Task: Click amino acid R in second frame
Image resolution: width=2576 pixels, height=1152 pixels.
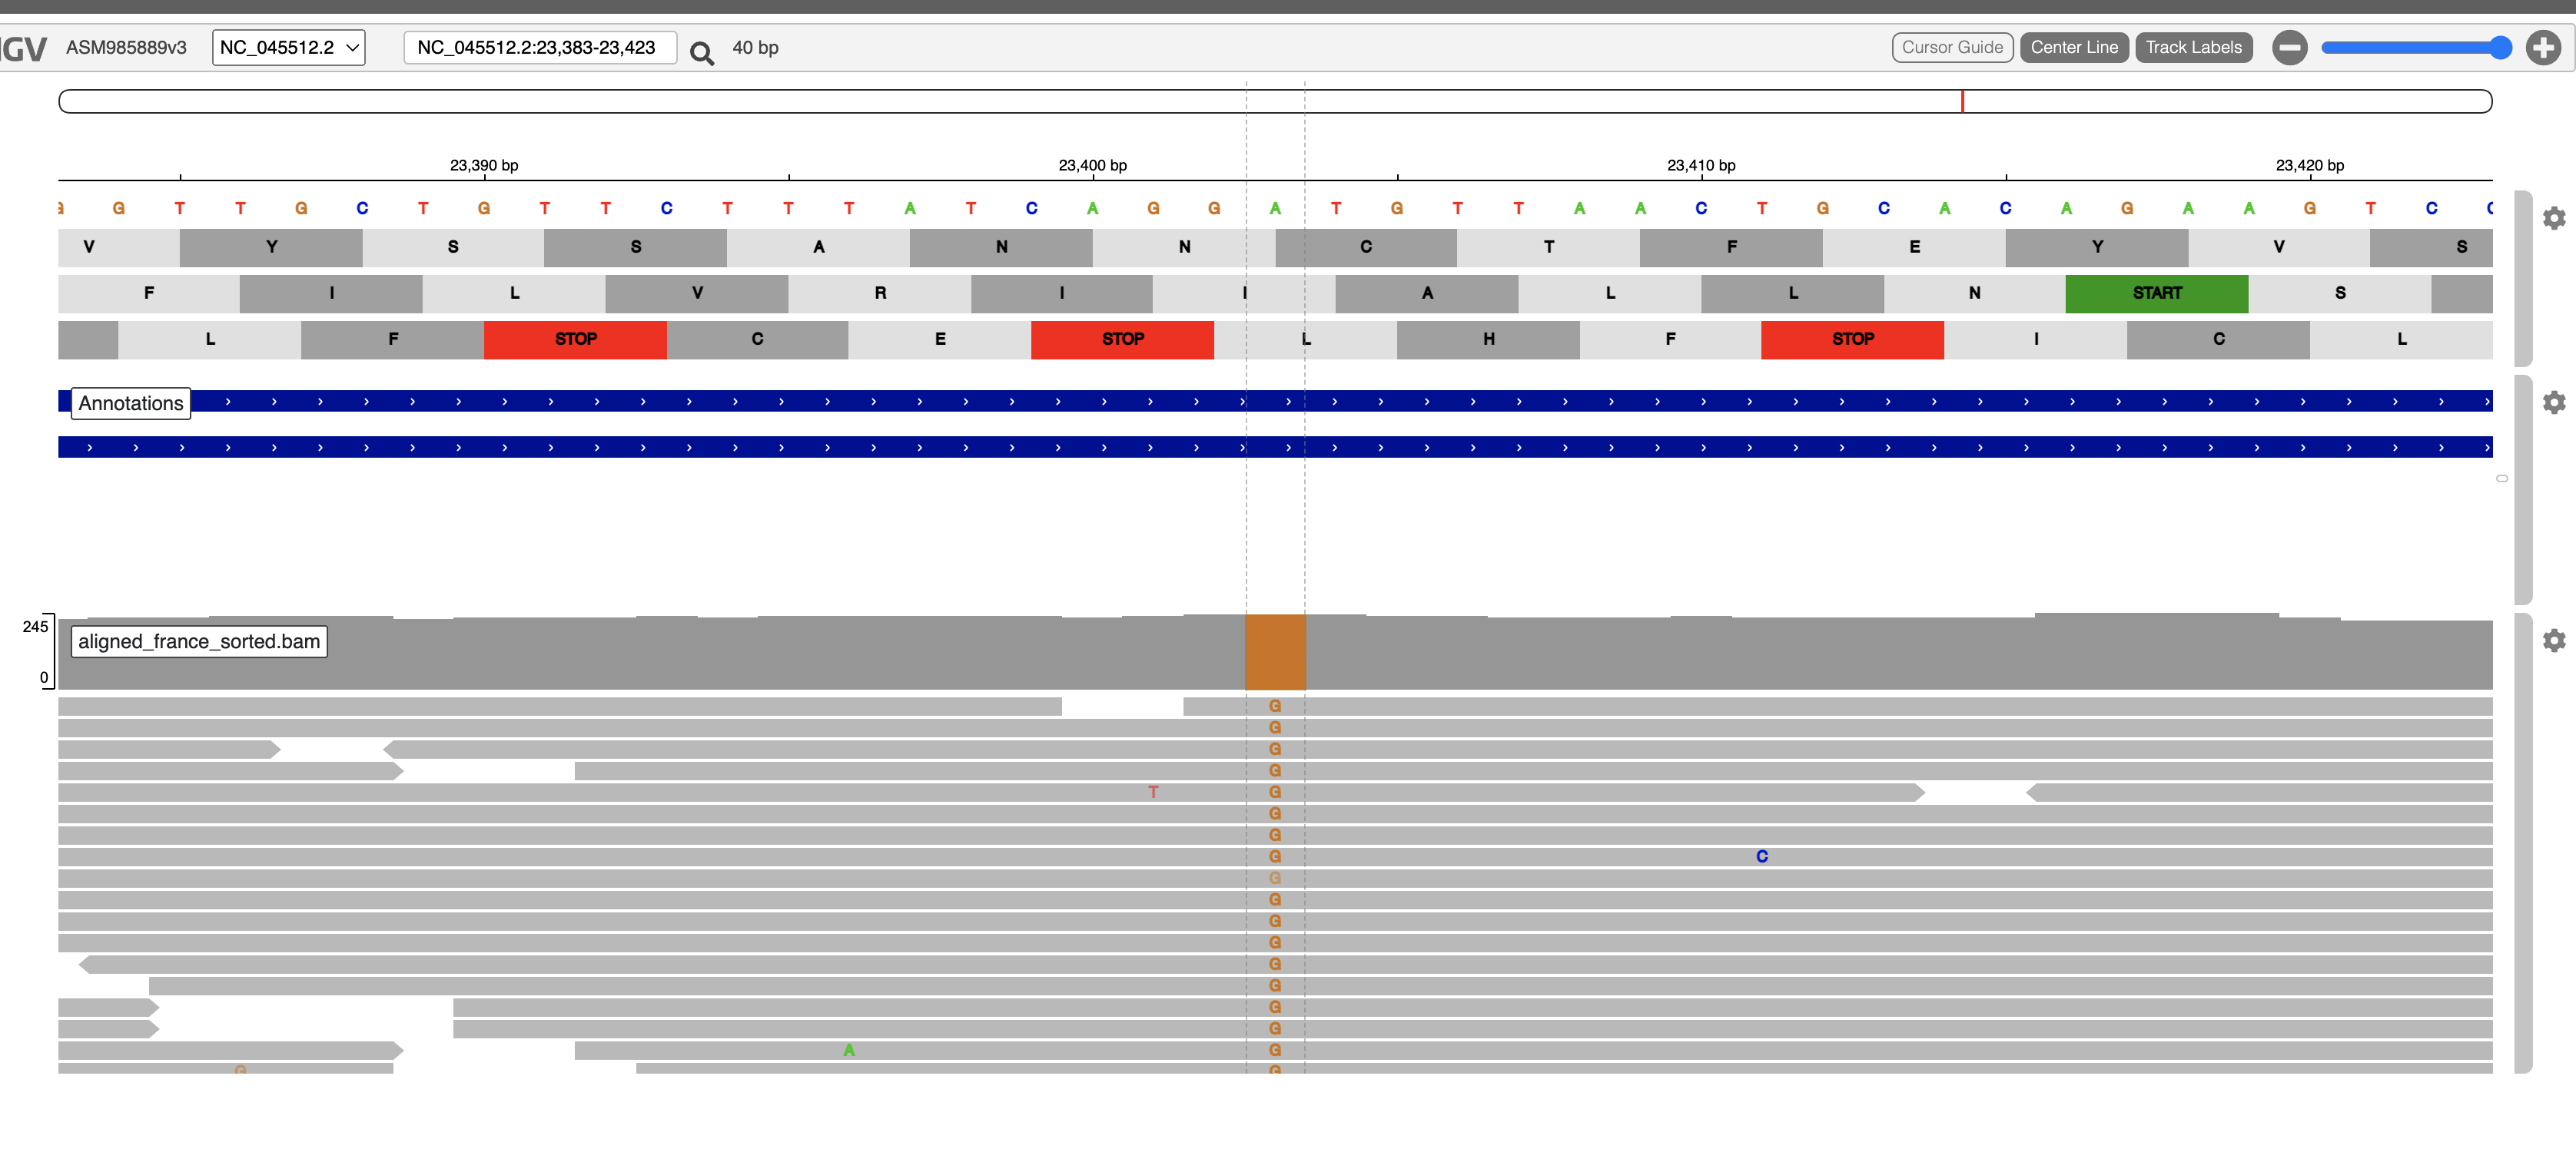Action: (x=880, y=293)
